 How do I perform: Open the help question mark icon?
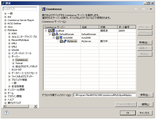tap(6, 113)
